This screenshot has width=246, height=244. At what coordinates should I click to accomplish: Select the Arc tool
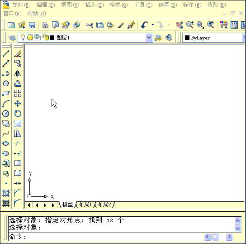[x=6, y=103]
